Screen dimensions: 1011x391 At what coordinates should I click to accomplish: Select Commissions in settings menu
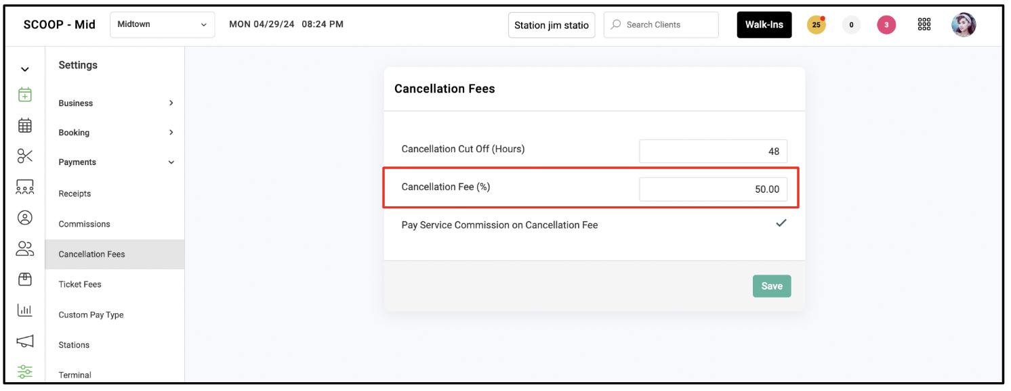pos(84,224)
